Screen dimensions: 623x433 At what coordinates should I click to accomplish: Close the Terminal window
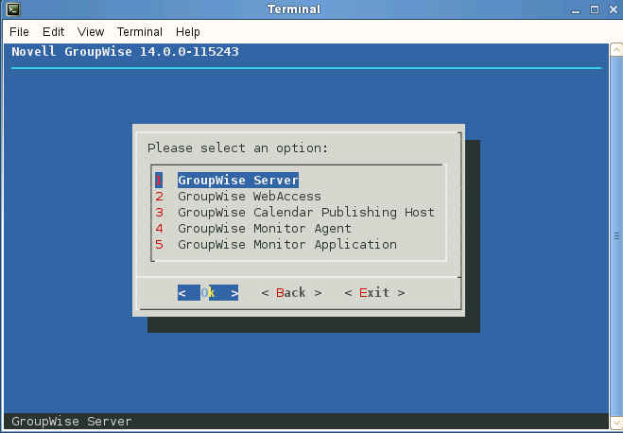pos(614,9)
